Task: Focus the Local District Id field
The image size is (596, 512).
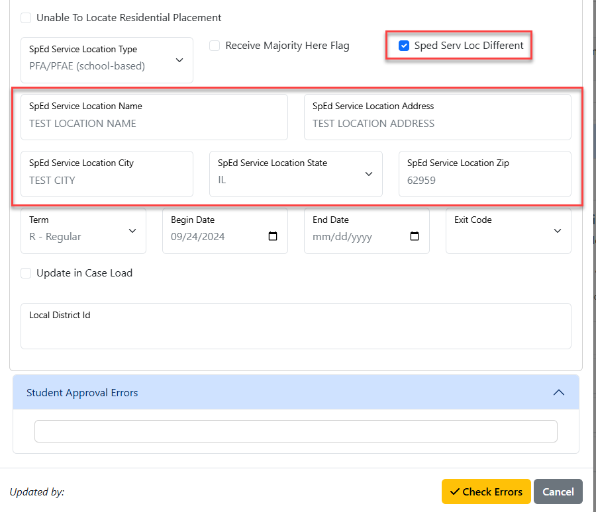Action: pos(296,326)
